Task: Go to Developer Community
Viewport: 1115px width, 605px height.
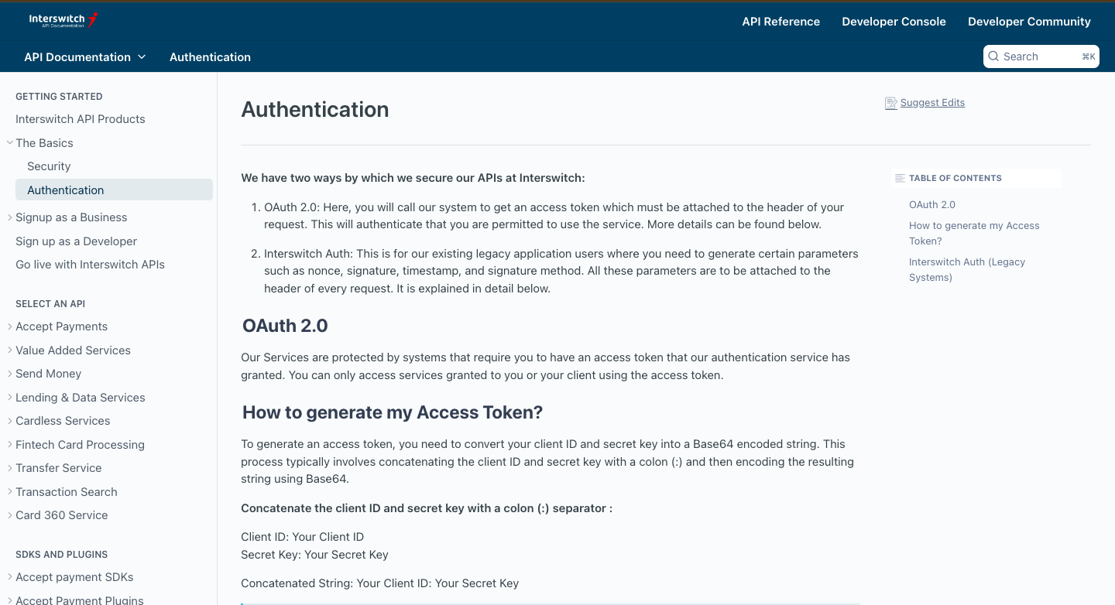Action: click(x=1029, y=22)
